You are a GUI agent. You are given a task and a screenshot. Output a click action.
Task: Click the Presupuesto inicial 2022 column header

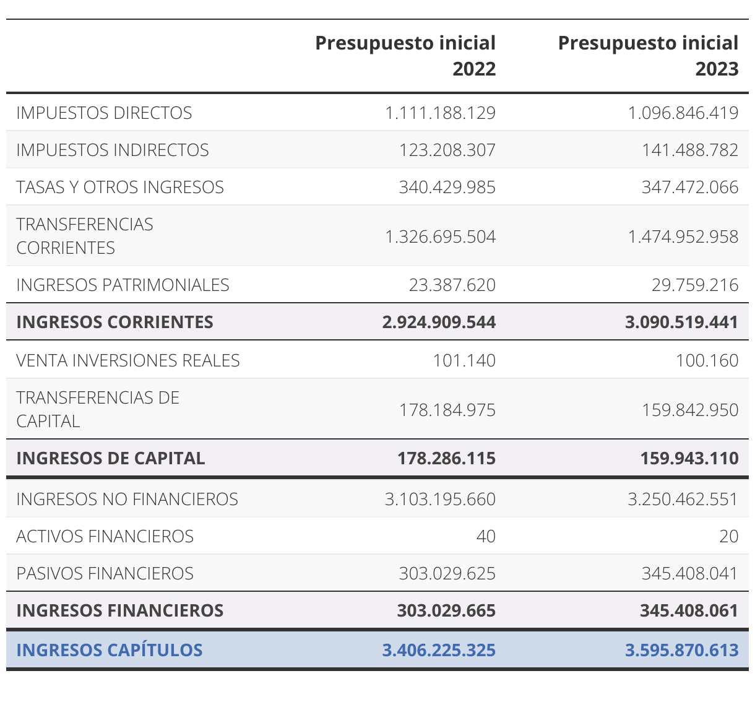(405, 56)
